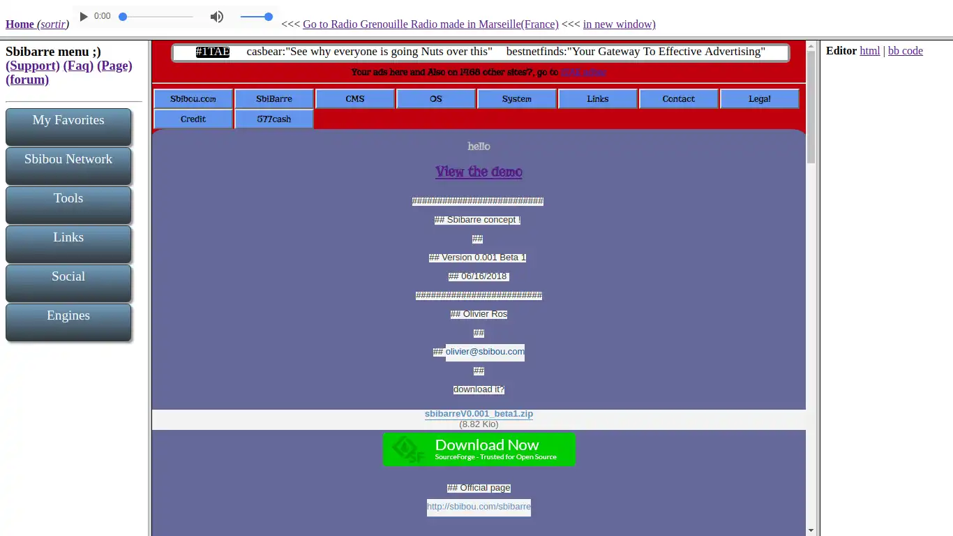Click casbear ad text in banner

pyautogui.click(x=369, y=52)
